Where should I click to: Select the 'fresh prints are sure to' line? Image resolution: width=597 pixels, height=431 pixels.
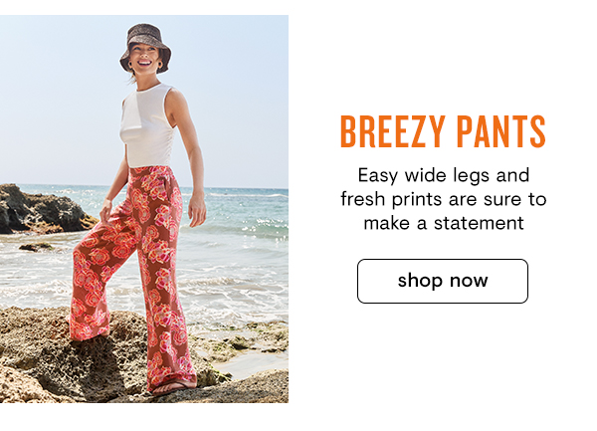click(x=444, y=199)
